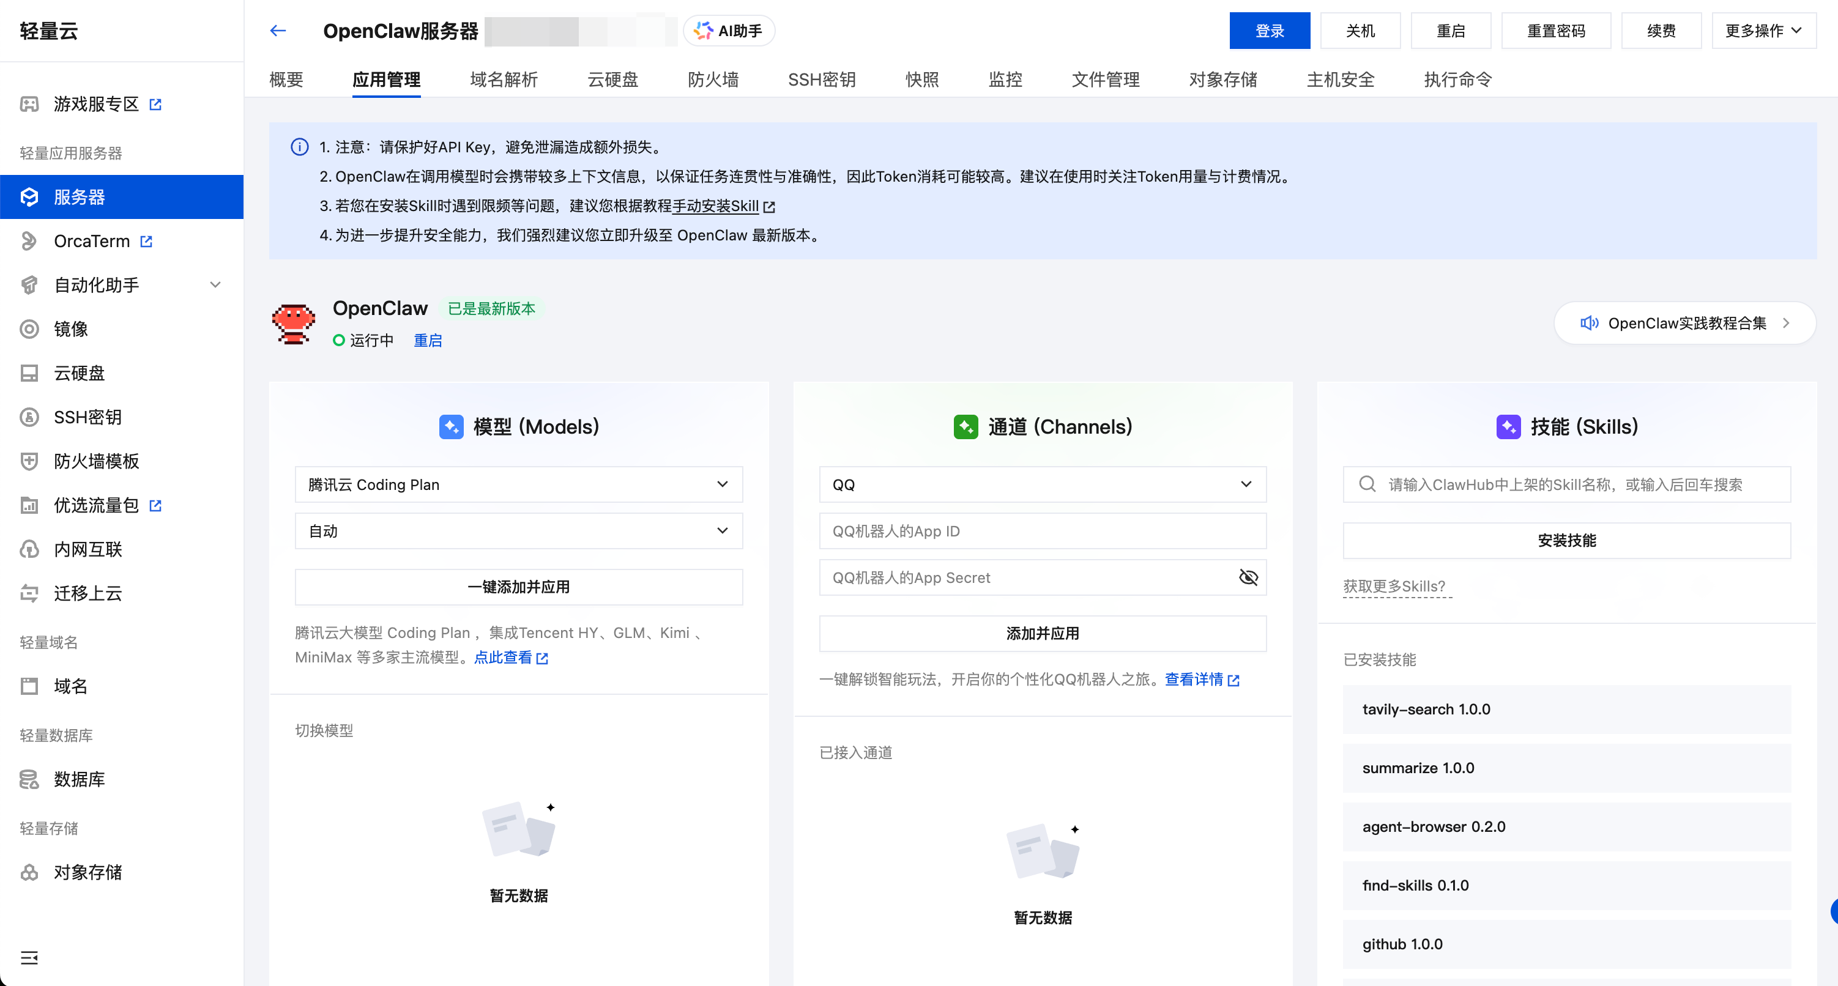
Task: Click the 镜像 sidebar icon
Action: [x=29, y=329]
